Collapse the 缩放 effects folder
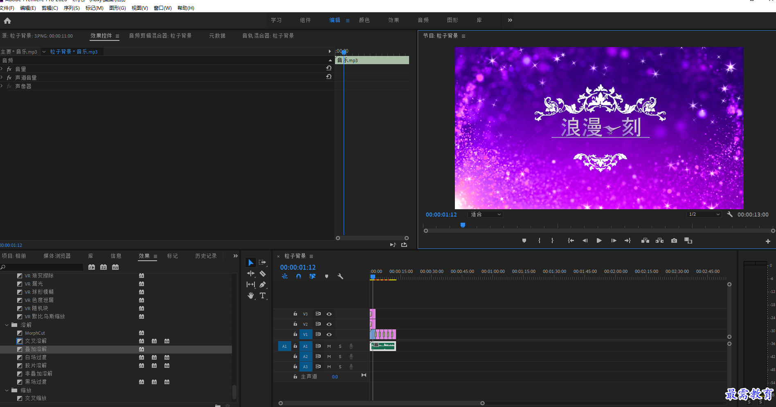Image resolution: width=776 pixels, height=407 pixels. click(7, 390)
